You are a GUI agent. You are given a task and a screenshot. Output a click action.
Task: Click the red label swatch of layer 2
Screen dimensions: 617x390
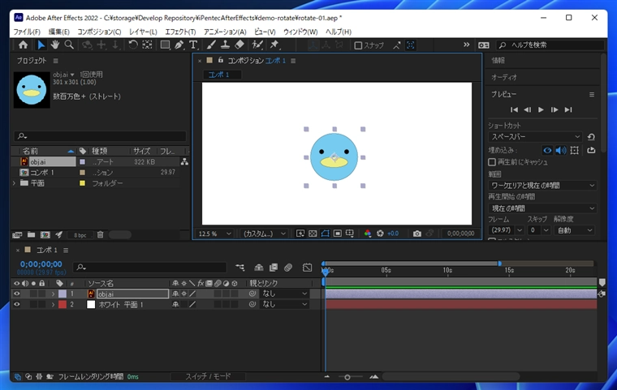tap(63, 304)
